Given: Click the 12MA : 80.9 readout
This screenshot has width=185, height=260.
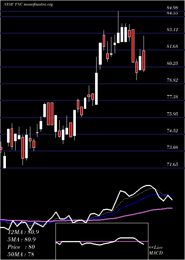Looking at the screenshot, I should tap(23, 232).
